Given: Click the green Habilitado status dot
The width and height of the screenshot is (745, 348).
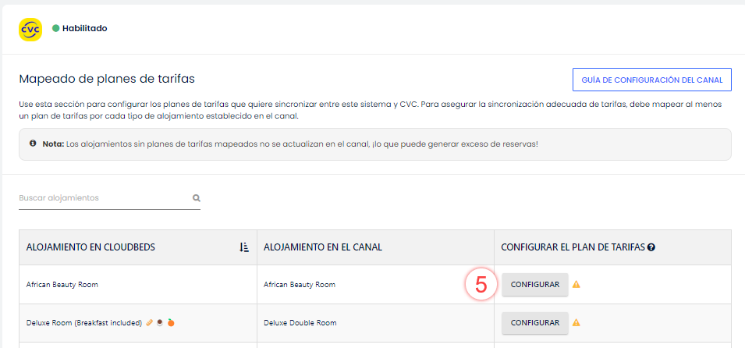Looking at the screenshot, I should [56, 28].
